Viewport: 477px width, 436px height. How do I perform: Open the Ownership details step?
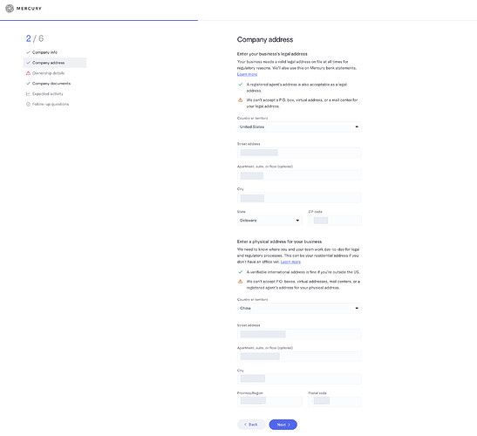(x=48, y=73)
